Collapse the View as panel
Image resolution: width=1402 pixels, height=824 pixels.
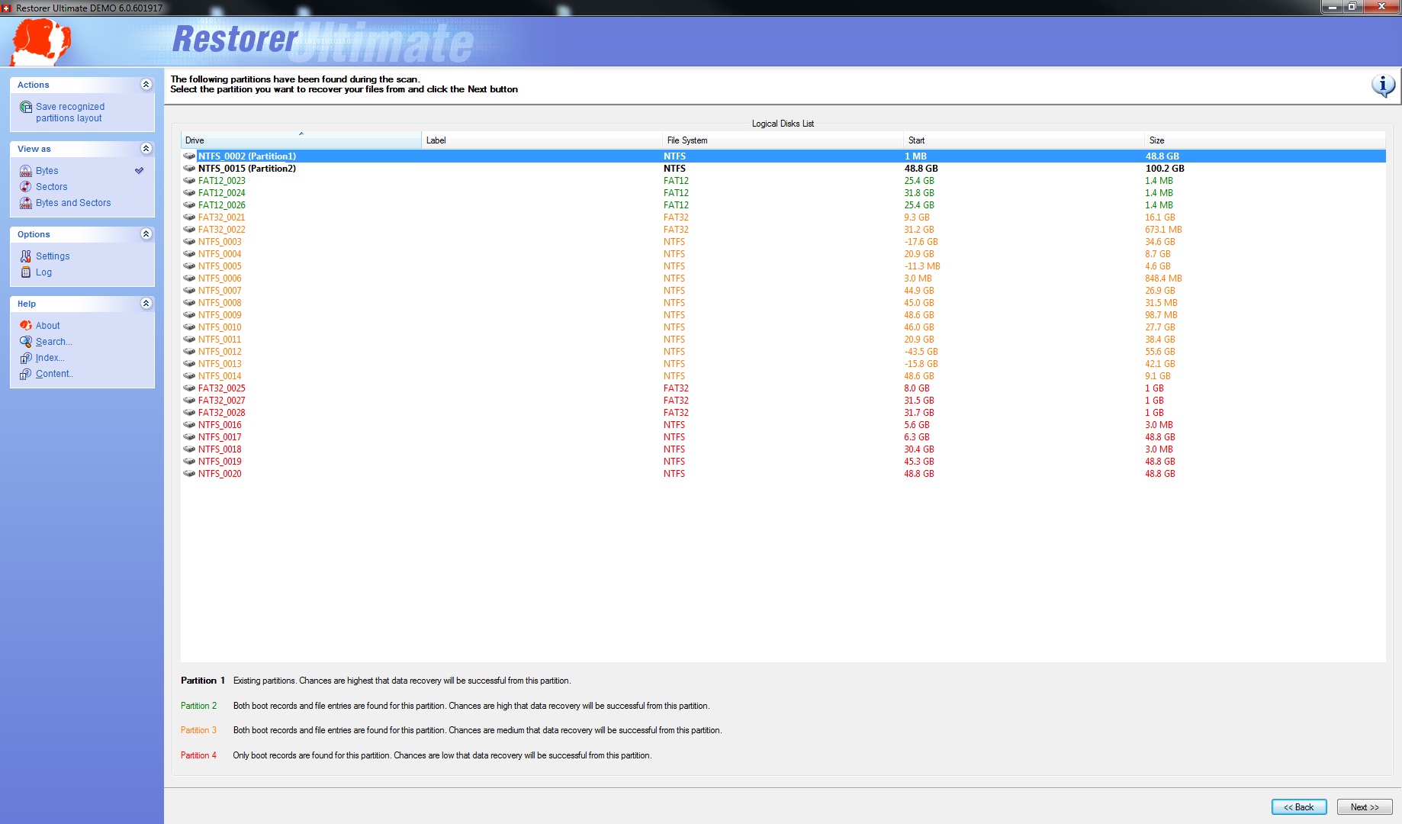pos(146,149)
